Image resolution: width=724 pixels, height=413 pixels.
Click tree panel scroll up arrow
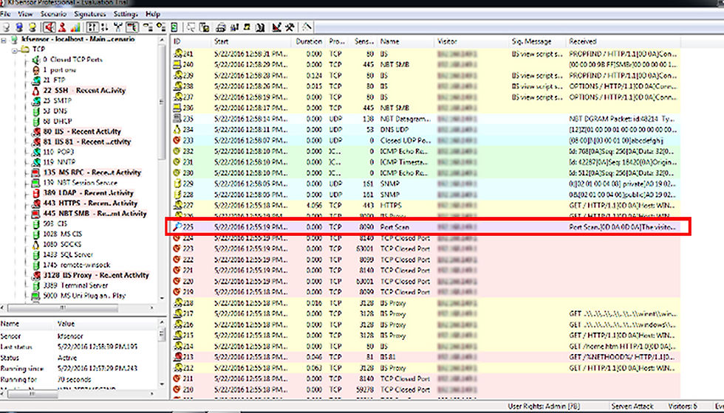click(162, 40)
